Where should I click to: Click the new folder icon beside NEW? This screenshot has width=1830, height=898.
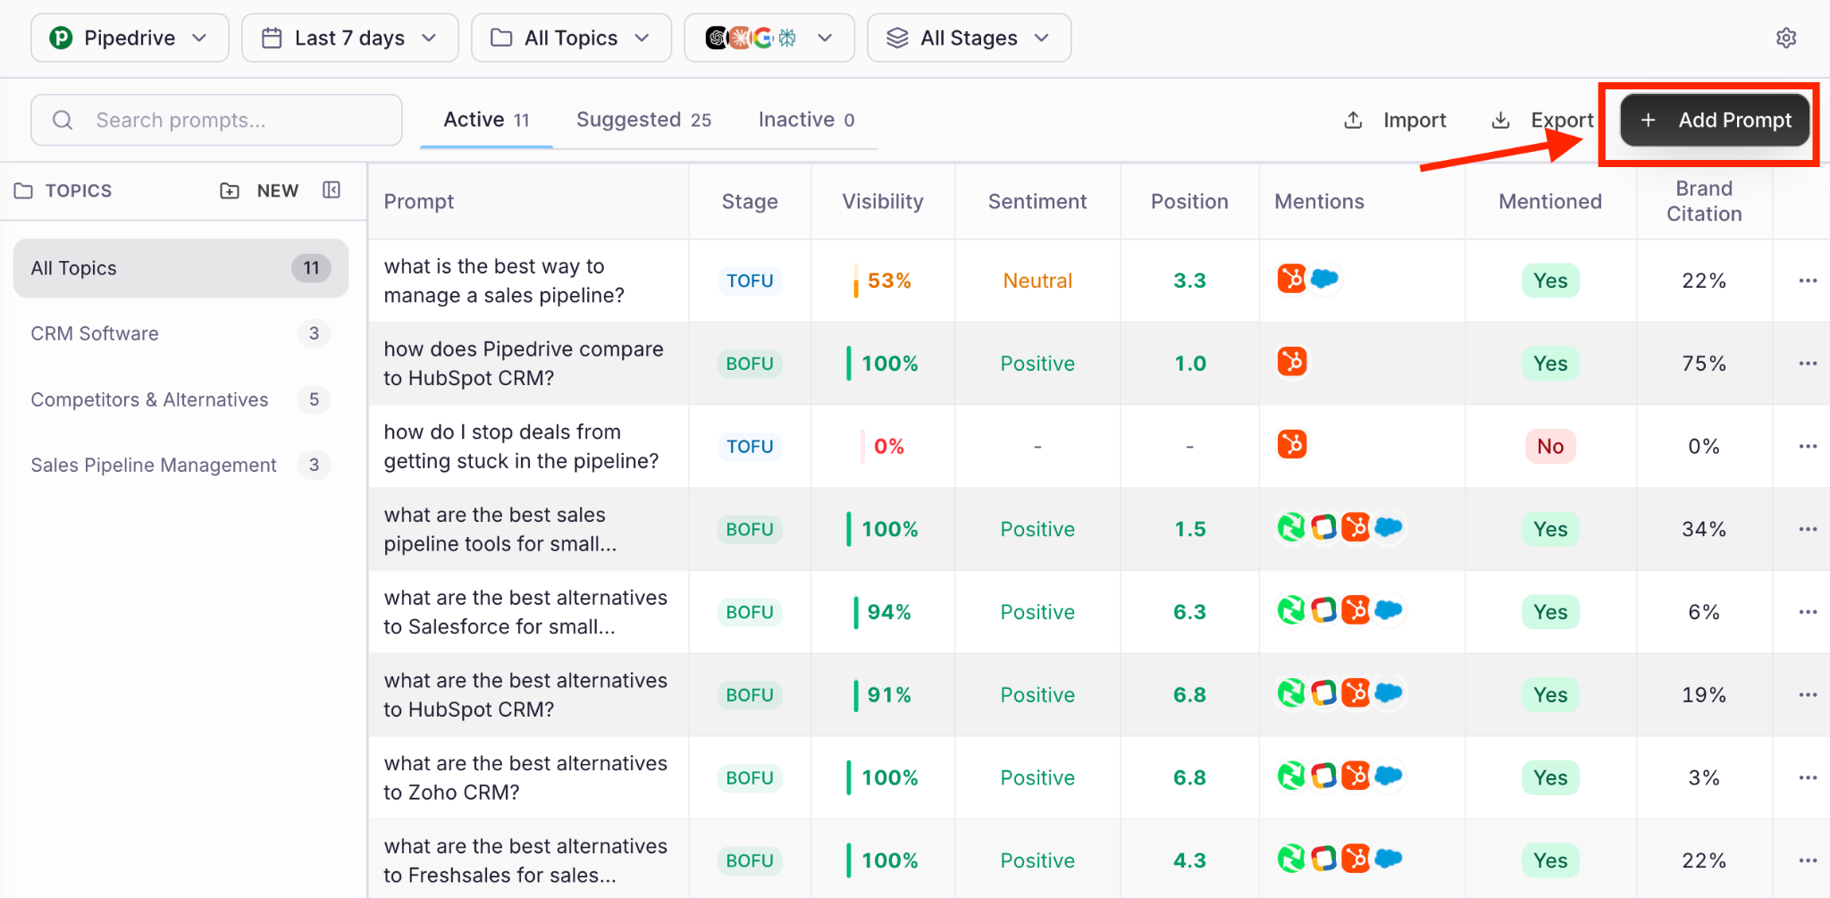tap(230, 190)
